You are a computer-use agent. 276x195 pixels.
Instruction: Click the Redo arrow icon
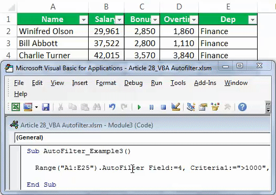click(x=124, y=107)
